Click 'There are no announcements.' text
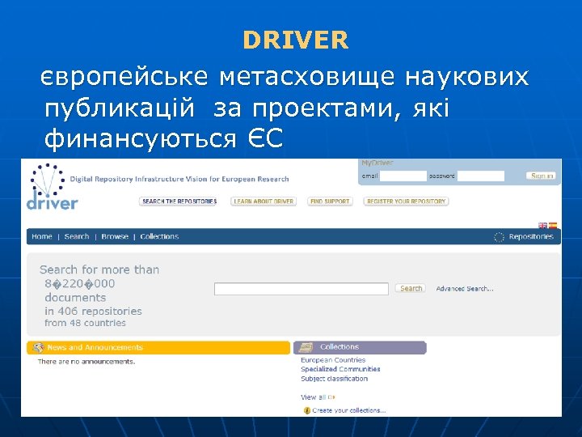Image resolution: width=582 pixels, height=437 pixels. pyautogui.click(x=86, y=362)
